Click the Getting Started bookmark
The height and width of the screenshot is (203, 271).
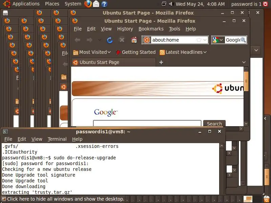[x=136, y=52]
